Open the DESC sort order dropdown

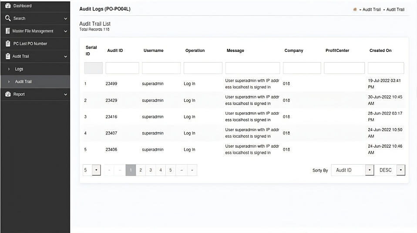tap(400, 170)
